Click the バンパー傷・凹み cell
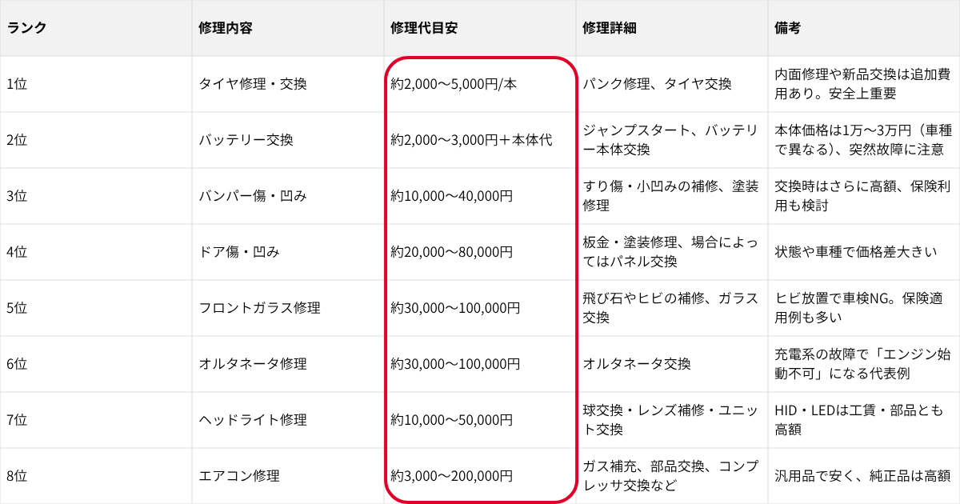The height and width of the screenshot is (504, 960). (x=253, y=196)
